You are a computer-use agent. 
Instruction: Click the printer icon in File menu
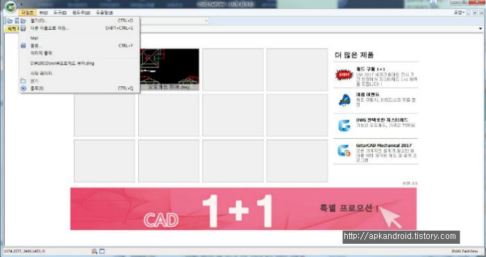tap(23, 46)
